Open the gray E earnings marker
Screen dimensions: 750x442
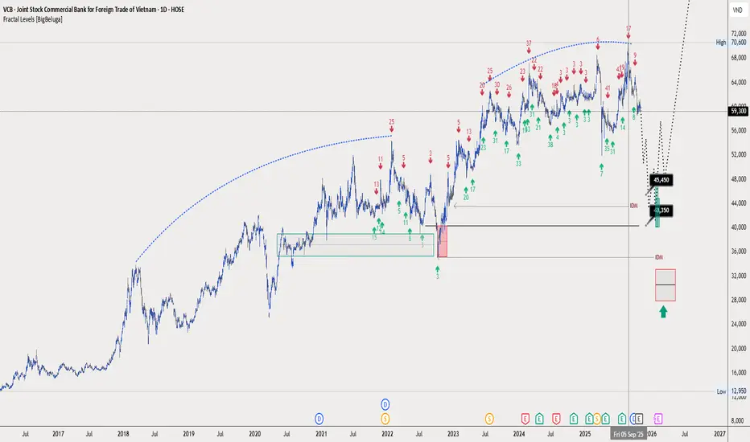pyautogui.click(x=639, y=419)
